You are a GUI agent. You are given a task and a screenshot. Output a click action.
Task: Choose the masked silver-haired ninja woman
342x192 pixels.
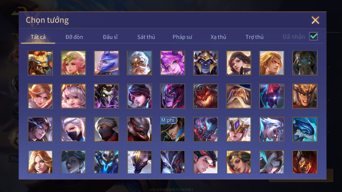click(x=73, y=129)
